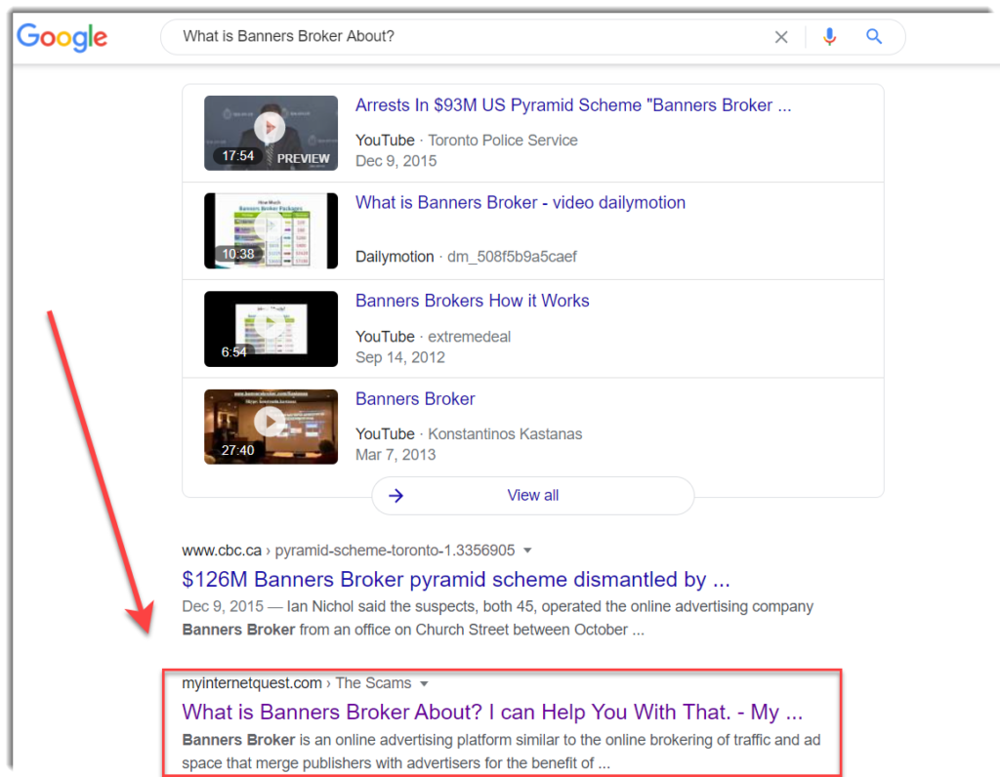Play the Toronto Police Service video
This screenshot has height=777, width=1000.
271,133
